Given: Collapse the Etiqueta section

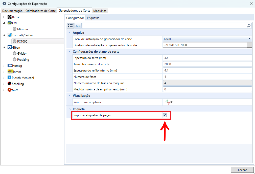Looking at the screenshot, I should pyautogui.click(x=69, y=109).
